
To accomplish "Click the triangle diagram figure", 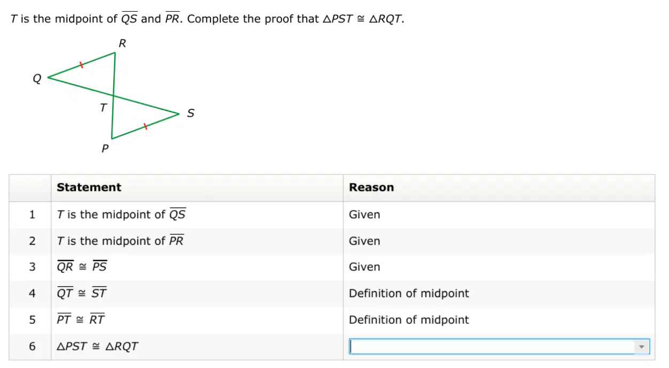I will pyautogui.click(x=113, y=96).
